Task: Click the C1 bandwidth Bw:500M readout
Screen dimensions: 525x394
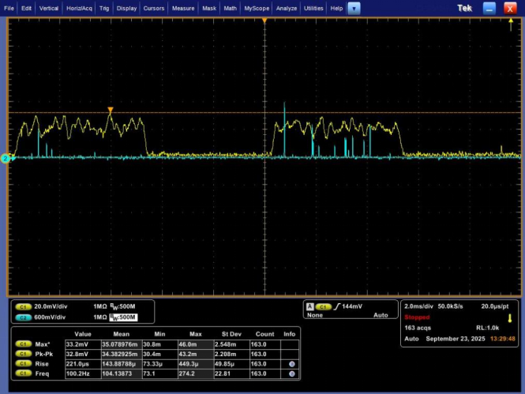Action: 122,306
